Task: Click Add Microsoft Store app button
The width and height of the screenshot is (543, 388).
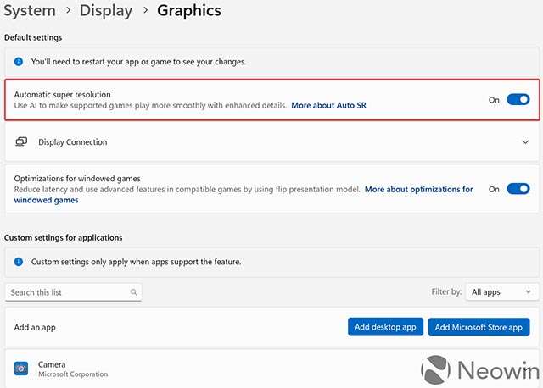Action: [479, 327]
